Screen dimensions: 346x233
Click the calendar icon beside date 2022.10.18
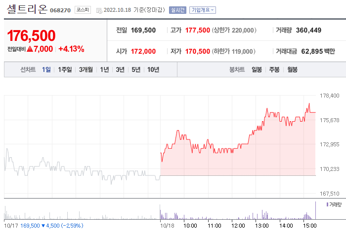(99, 10)
